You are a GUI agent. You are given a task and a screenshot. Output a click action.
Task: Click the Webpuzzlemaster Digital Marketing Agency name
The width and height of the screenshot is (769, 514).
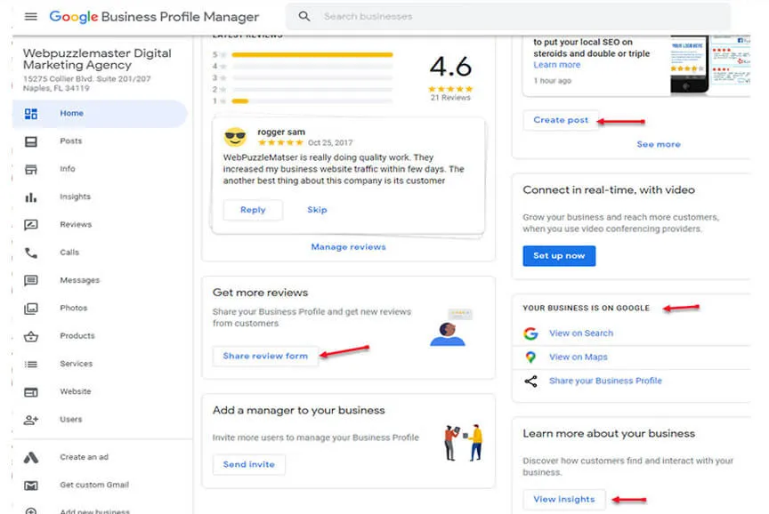click(x=97, y=59)
